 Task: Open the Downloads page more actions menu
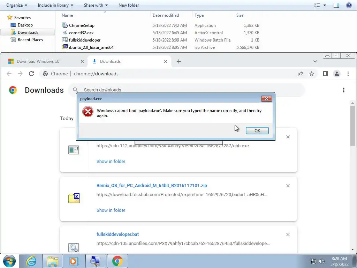[x=343, y=90]
